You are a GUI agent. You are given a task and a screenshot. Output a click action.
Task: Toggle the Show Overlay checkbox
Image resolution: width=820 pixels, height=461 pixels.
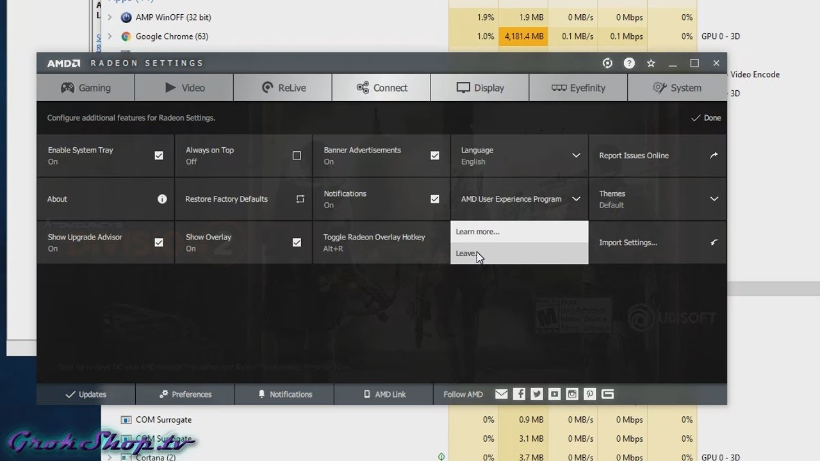point(297,243)
